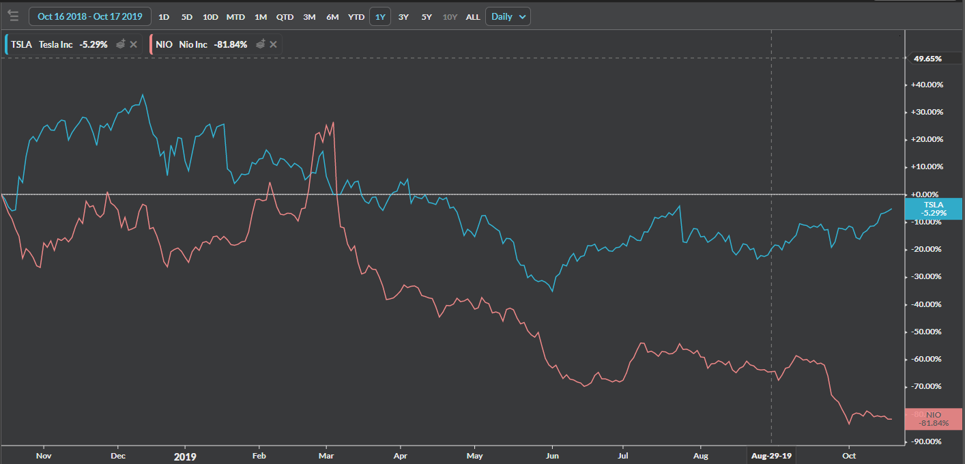The width and height of the screenshot is (965, 464).
Task: Click the TSLA layers stack icon
Action: click(x=120, y=44)
